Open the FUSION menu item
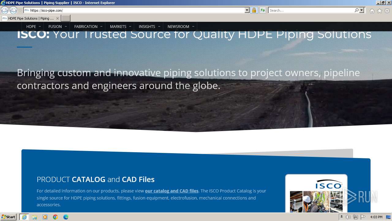 click(x=55, y=27)
